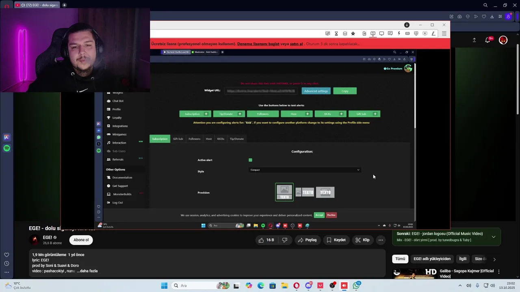Click the search magnifier icon in top right
This screenshot has height=292, width=520.
click(x=485, y=5)
